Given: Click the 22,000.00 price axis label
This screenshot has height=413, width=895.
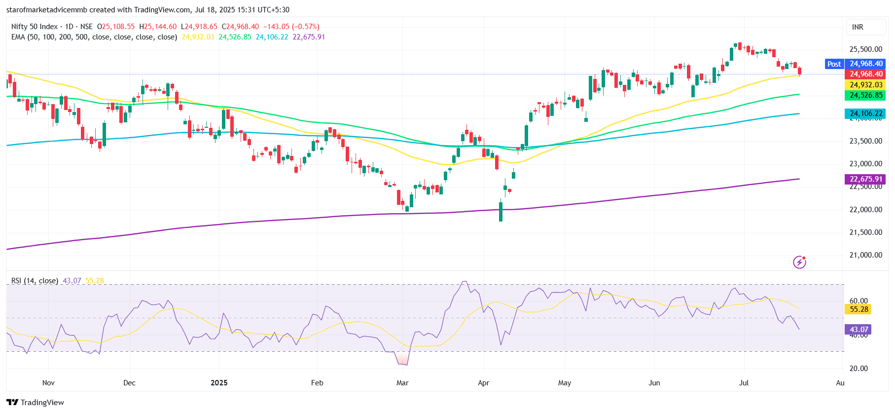Looking at the screenshot, I should pyautogui.click(x=865, y=210).
